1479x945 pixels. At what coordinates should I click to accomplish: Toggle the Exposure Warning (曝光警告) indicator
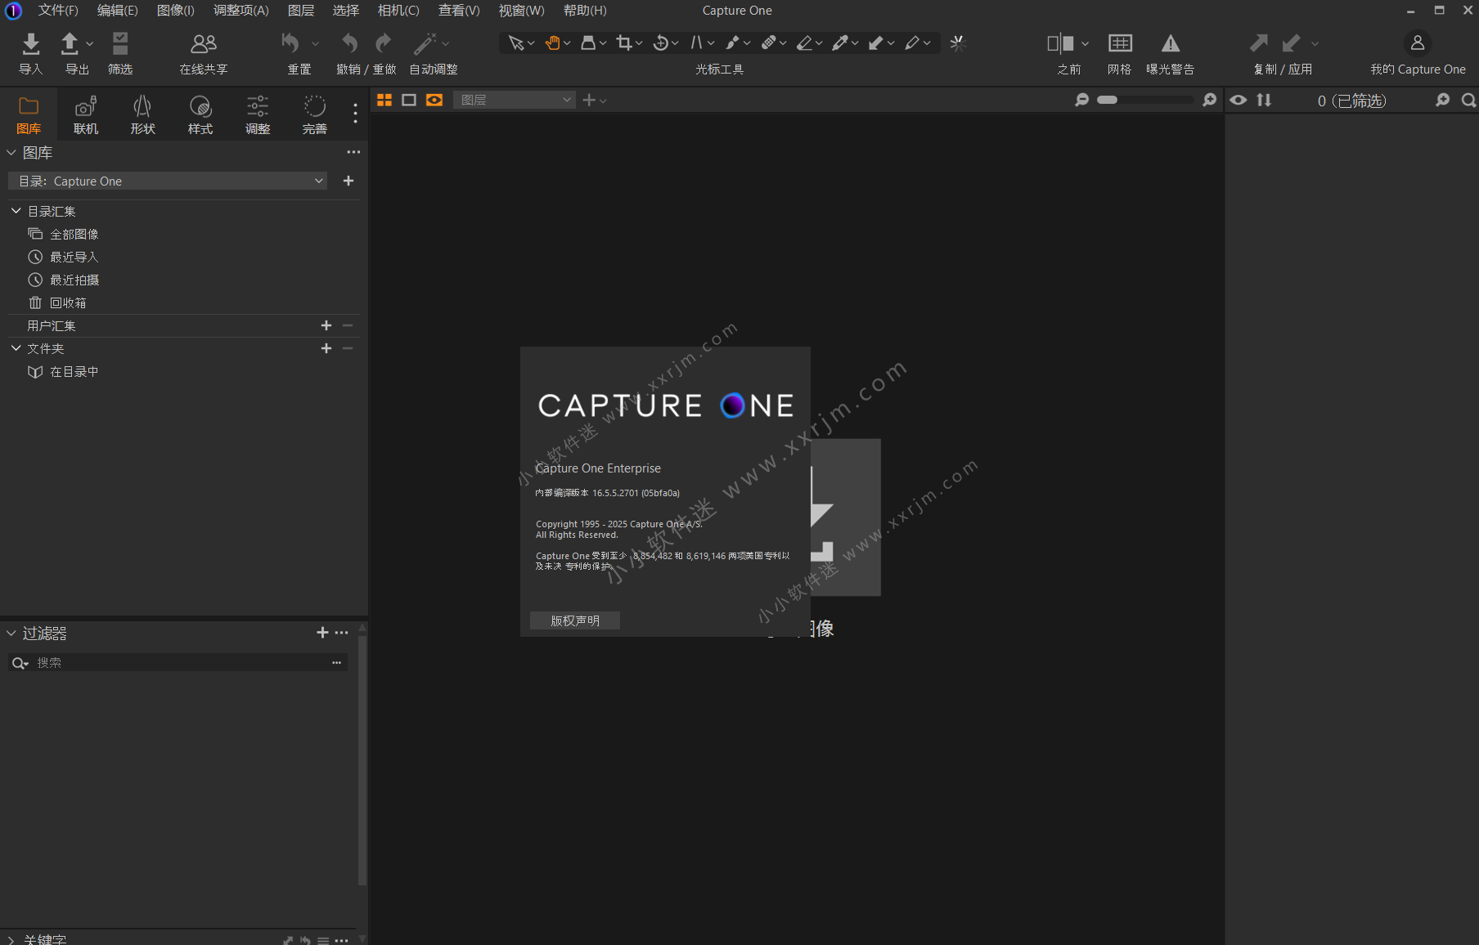pyautogui.click(x=1170, y=43)
